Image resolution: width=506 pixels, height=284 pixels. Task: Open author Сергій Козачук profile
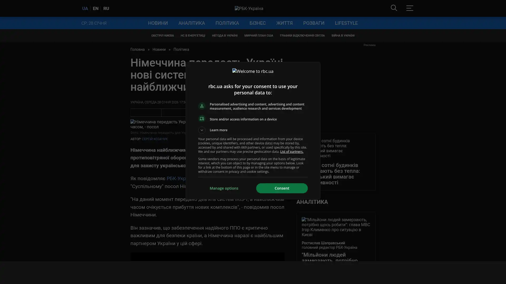pos(155,139)
